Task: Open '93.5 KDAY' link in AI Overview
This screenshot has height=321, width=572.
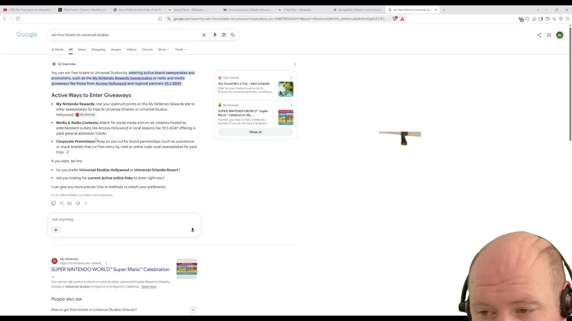Action: (x=172, y=83)
